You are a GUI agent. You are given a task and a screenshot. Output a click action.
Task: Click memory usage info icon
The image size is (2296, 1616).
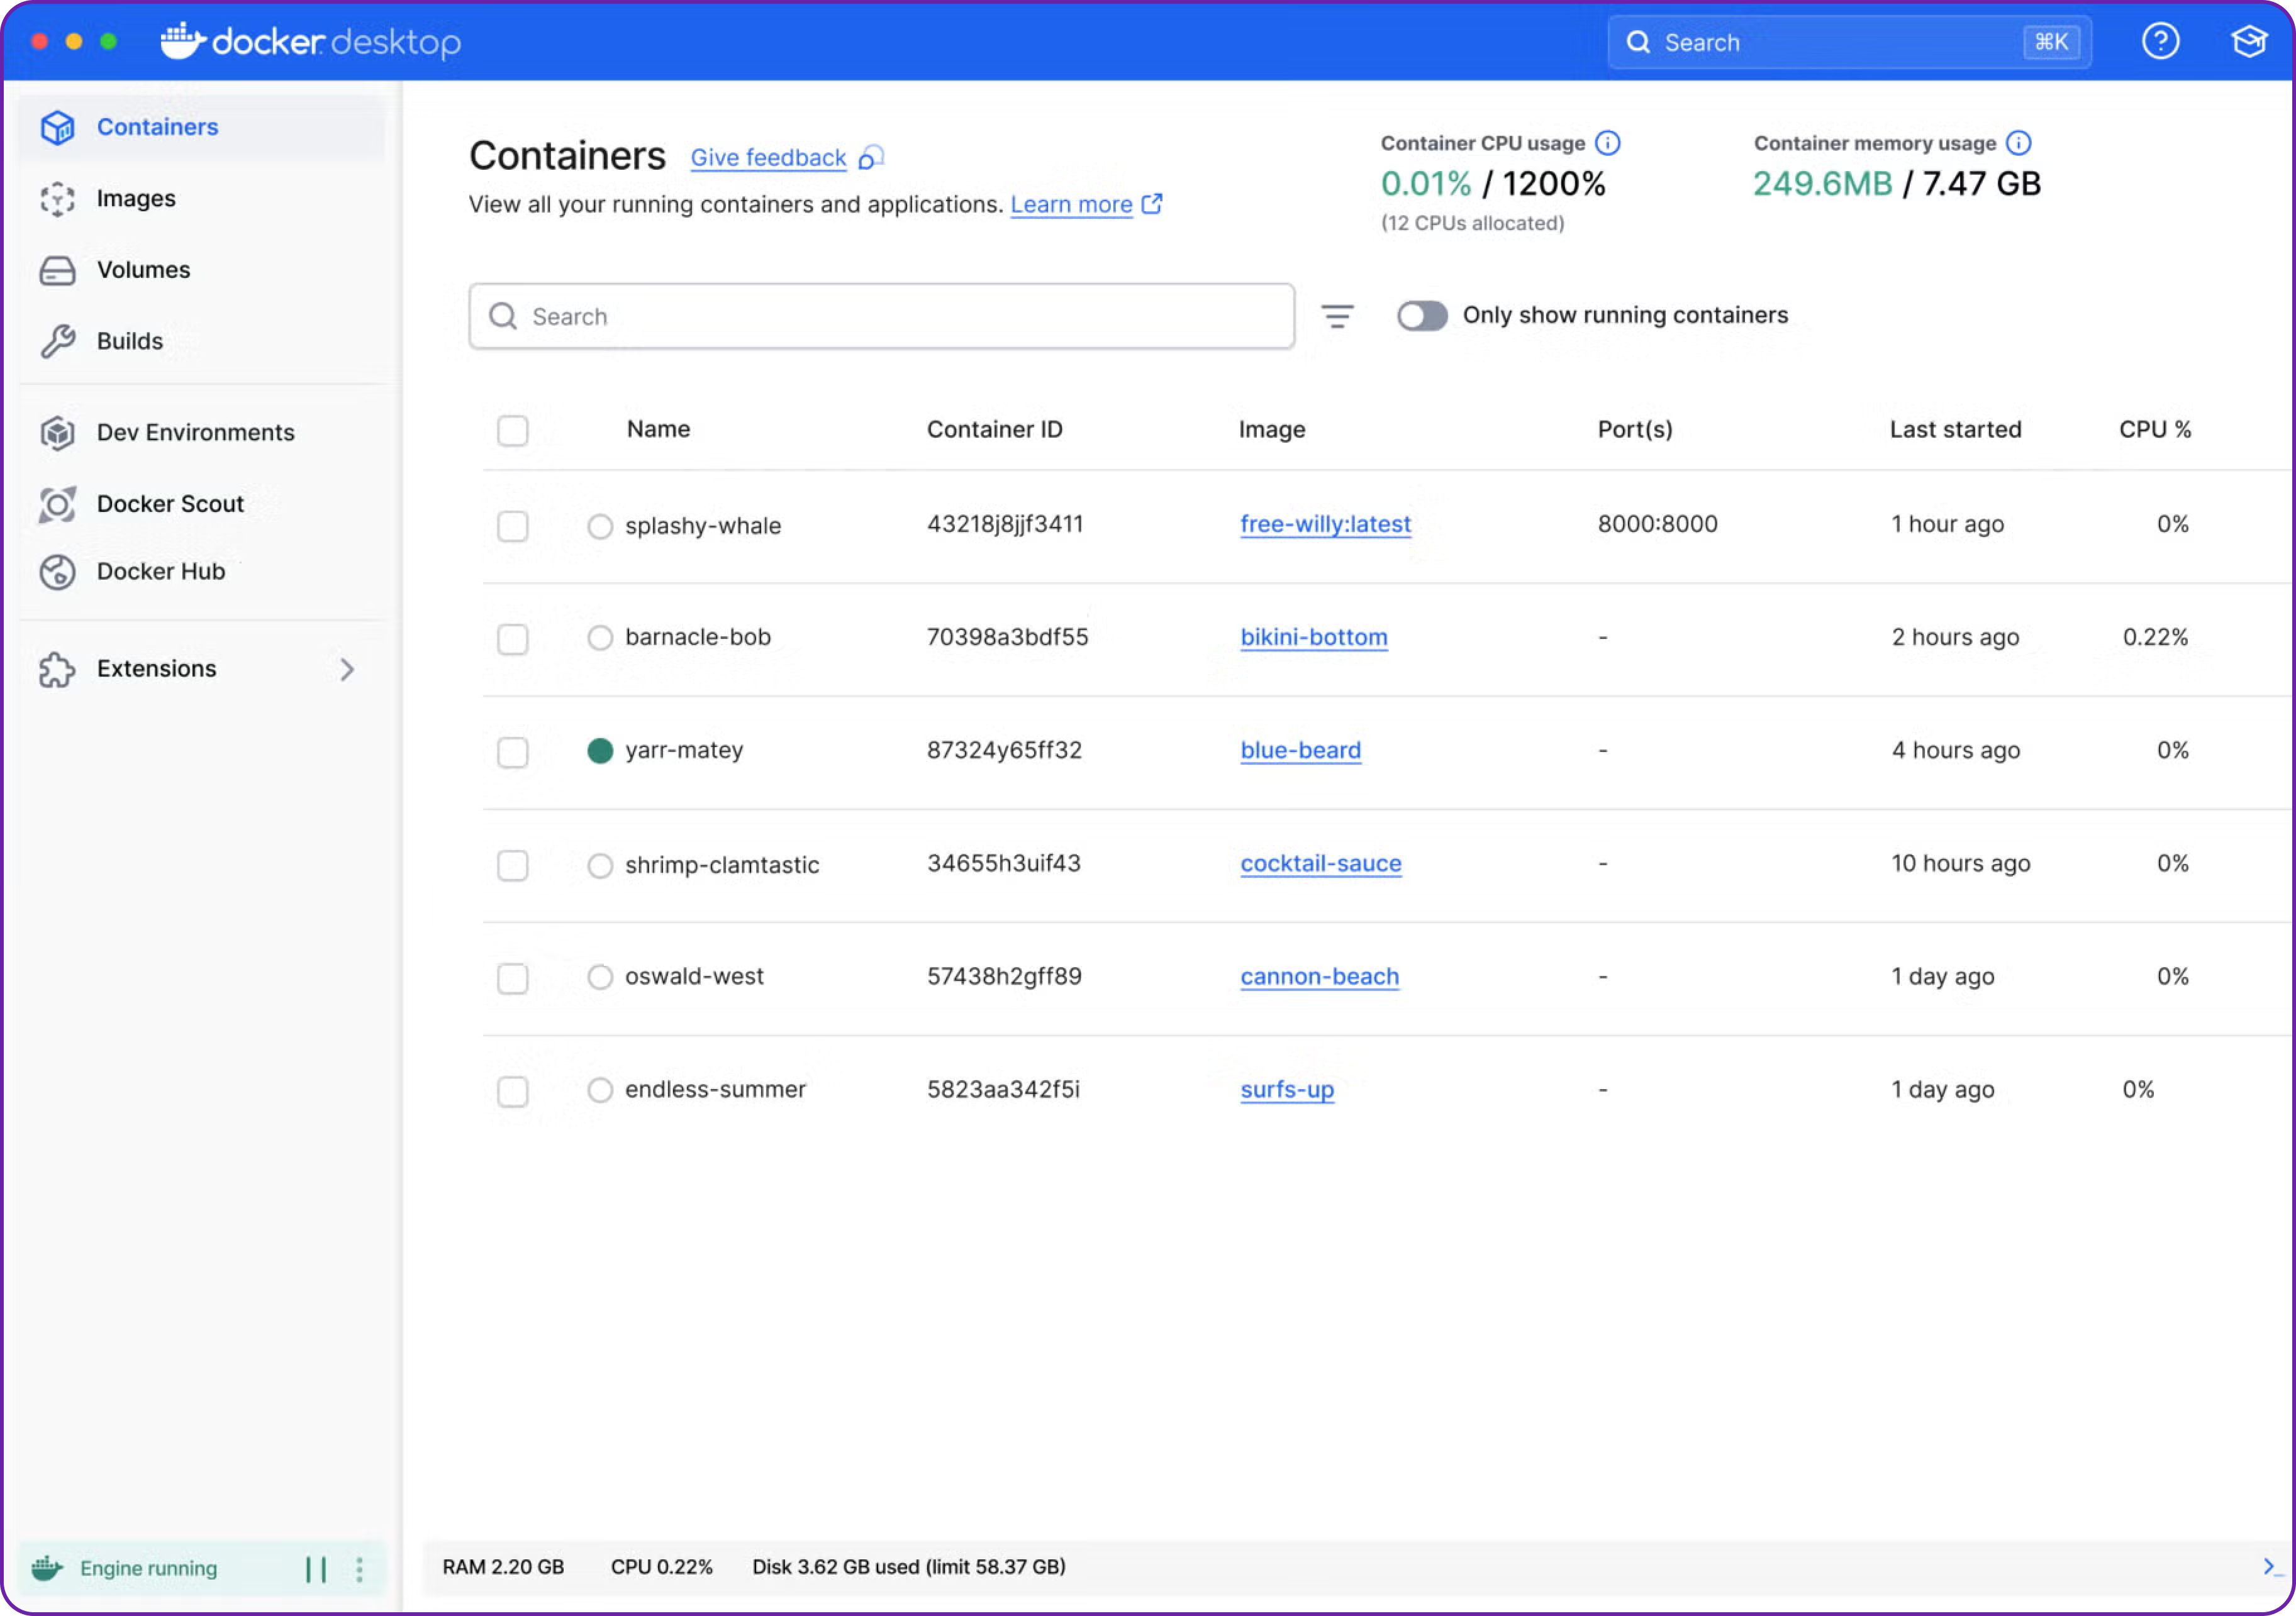pyautogui.click(x=2018, y=143)
